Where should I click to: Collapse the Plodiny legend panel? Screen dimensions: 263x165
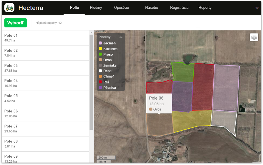click(121, 37)
